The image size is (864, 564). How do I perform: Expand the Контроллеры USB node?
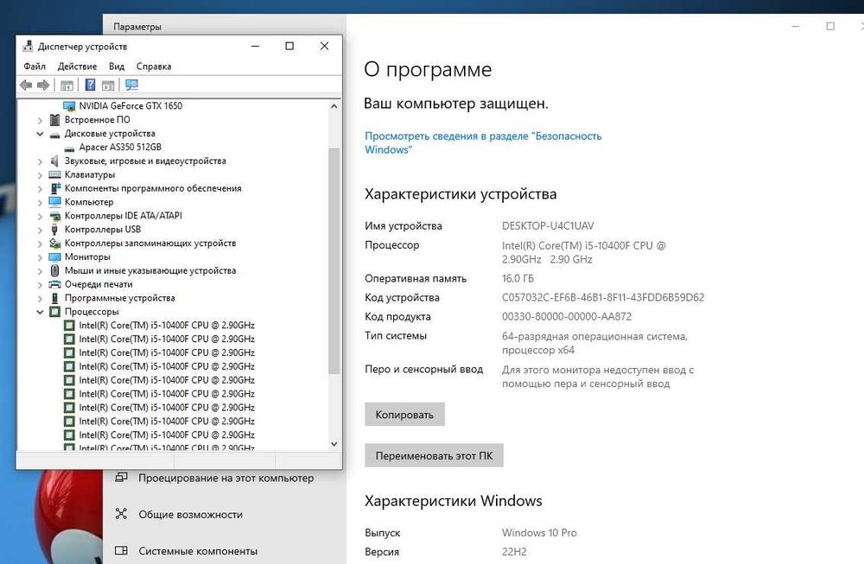(x=40, y=231)
